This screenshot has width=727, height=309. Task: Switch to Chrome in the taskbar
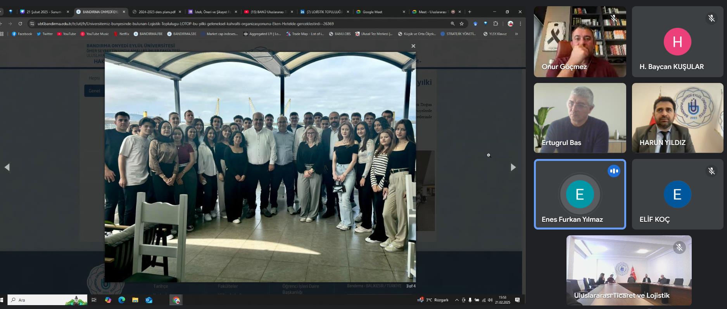click(176, 300)
